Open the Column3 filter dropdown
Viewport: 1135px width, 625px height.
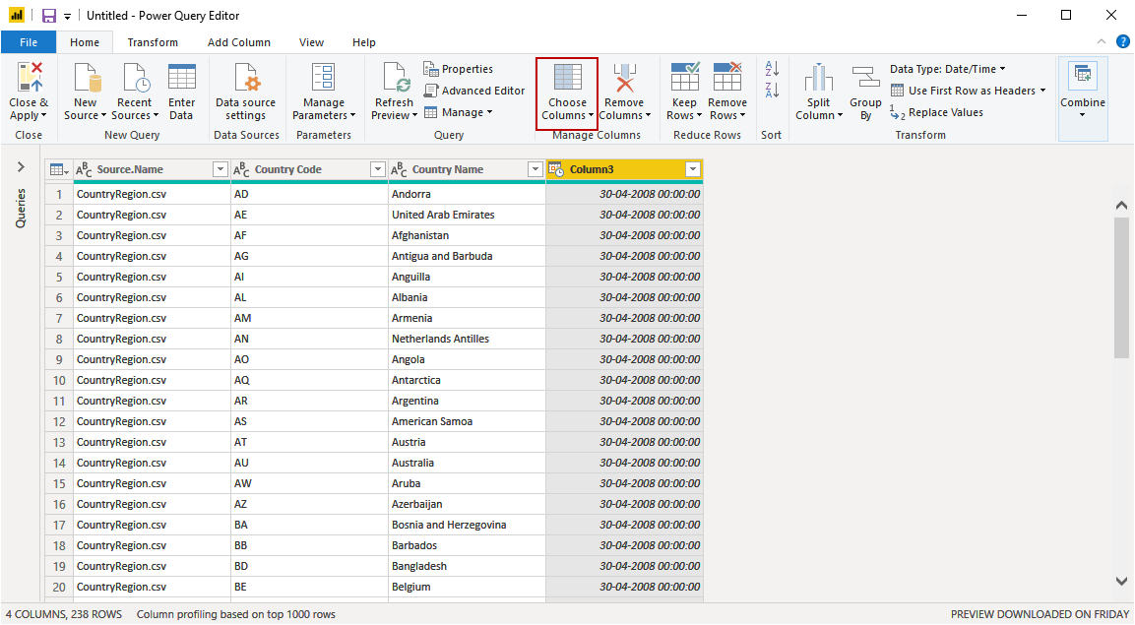[x=693, y=170]
